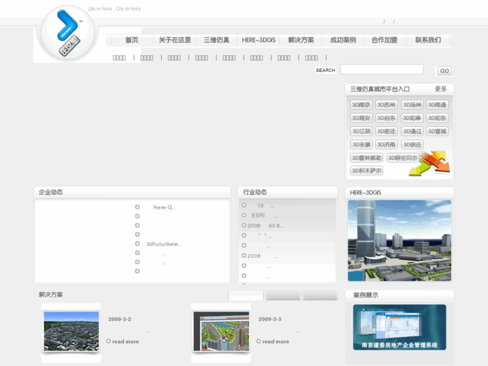488x366 pixels.
Task: Open the Here-G... company news link
Action: point(164,208)
